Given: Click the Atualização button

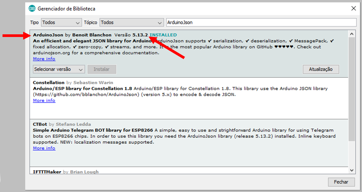Looking at the screenshot, I should 321,69.
